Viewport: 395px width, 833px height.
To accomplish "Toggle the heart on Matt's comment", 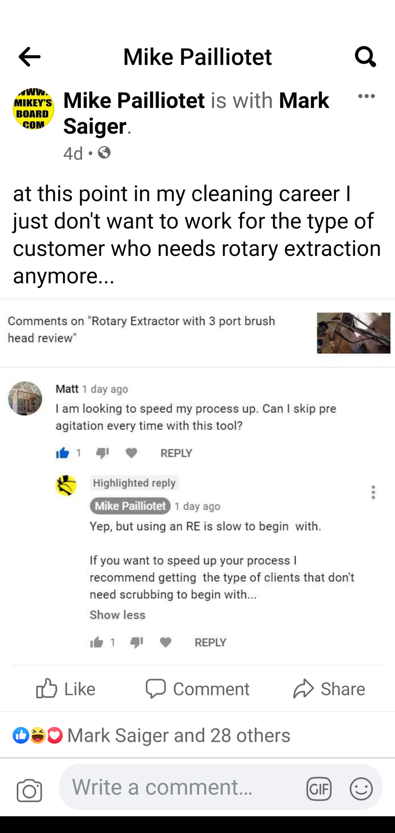I will (x=131, y=453).
